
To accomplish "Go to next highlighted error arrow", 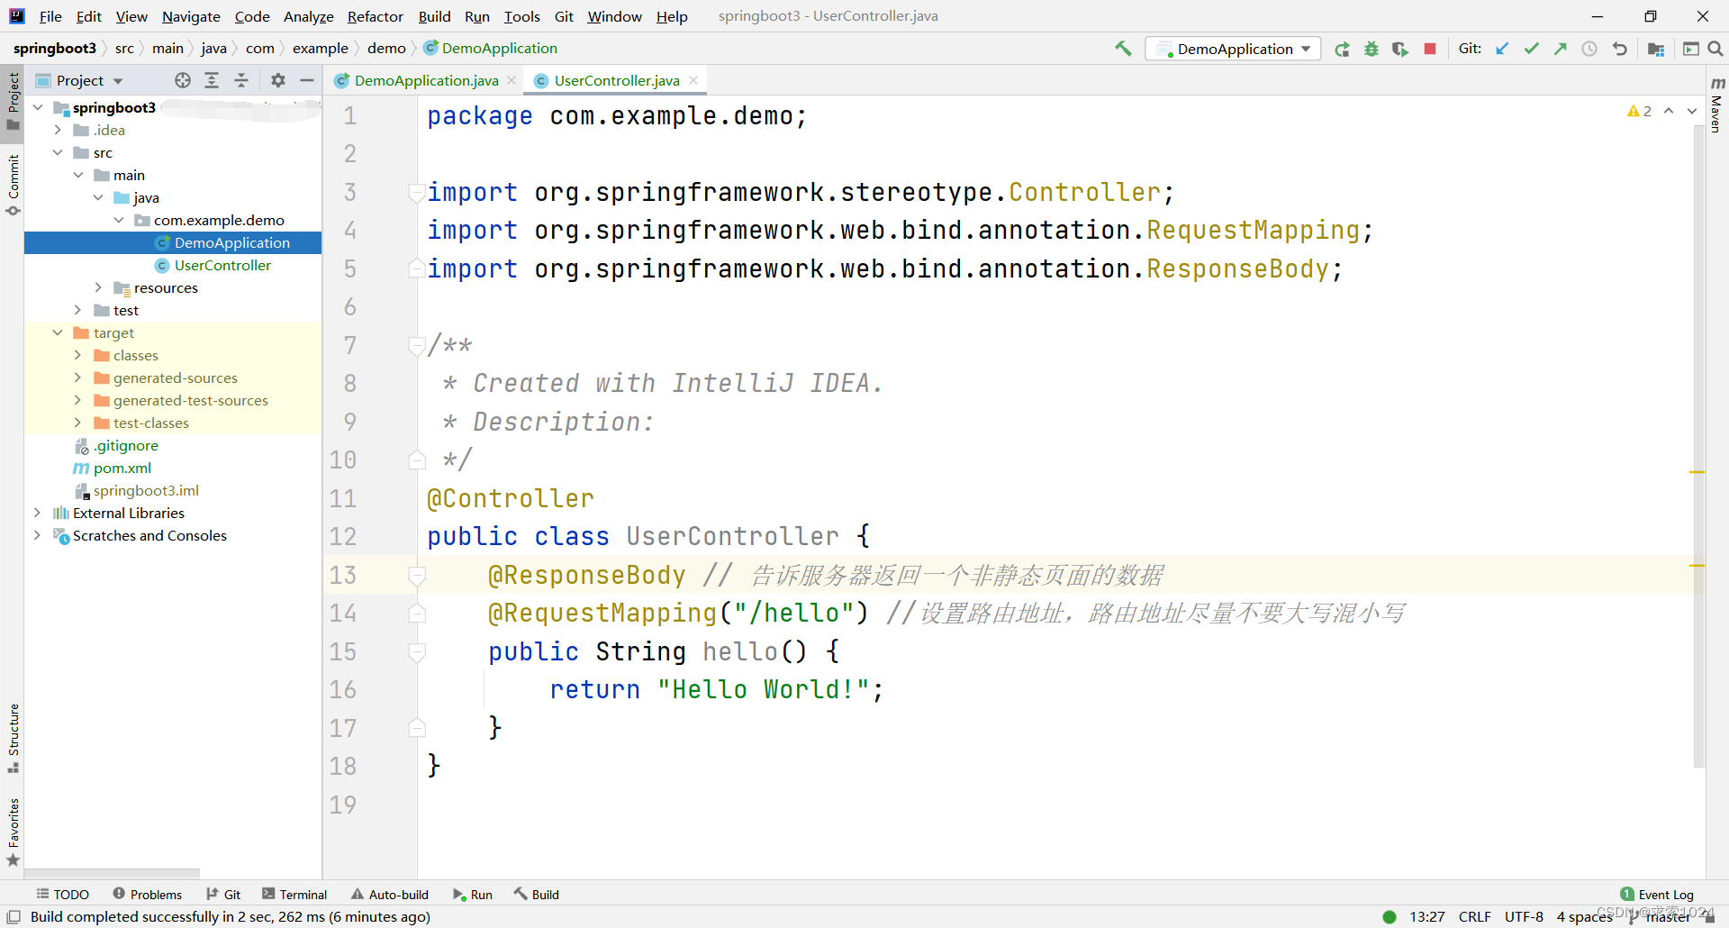I will (x=1692, y=111).
